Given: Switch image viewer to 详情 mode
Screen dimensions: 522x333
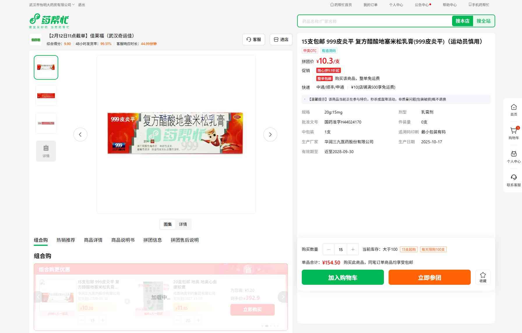Looking at the screenshot, I should pyautogui.click(x=183, y=224).
